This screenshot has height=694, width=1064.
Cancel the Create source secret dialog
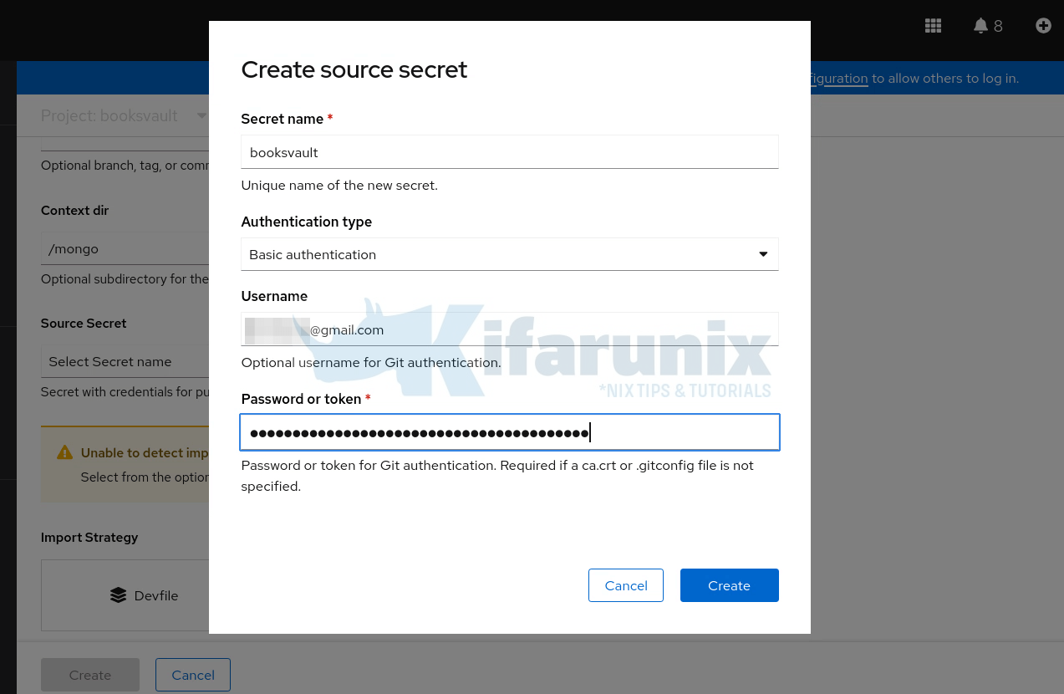coord(626,585)
